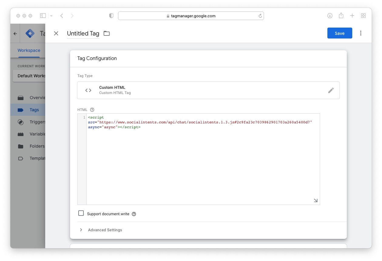Open Overview in the sidebar
Image resolution: width=382 pixels, height=261 pixels.
click(x=28, y=98)
